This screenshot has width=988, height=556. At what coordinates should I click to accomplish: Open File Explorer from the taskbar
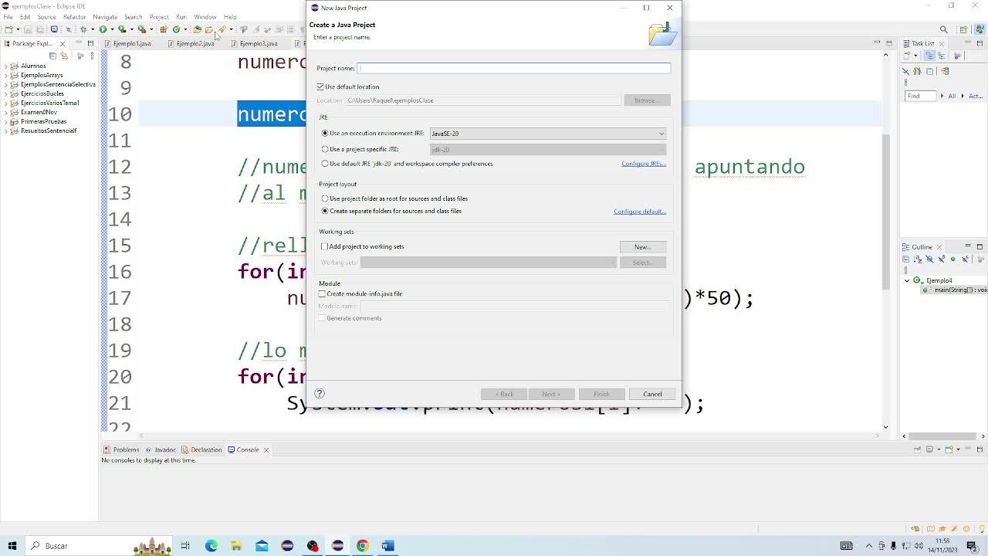tap(236, 546)
